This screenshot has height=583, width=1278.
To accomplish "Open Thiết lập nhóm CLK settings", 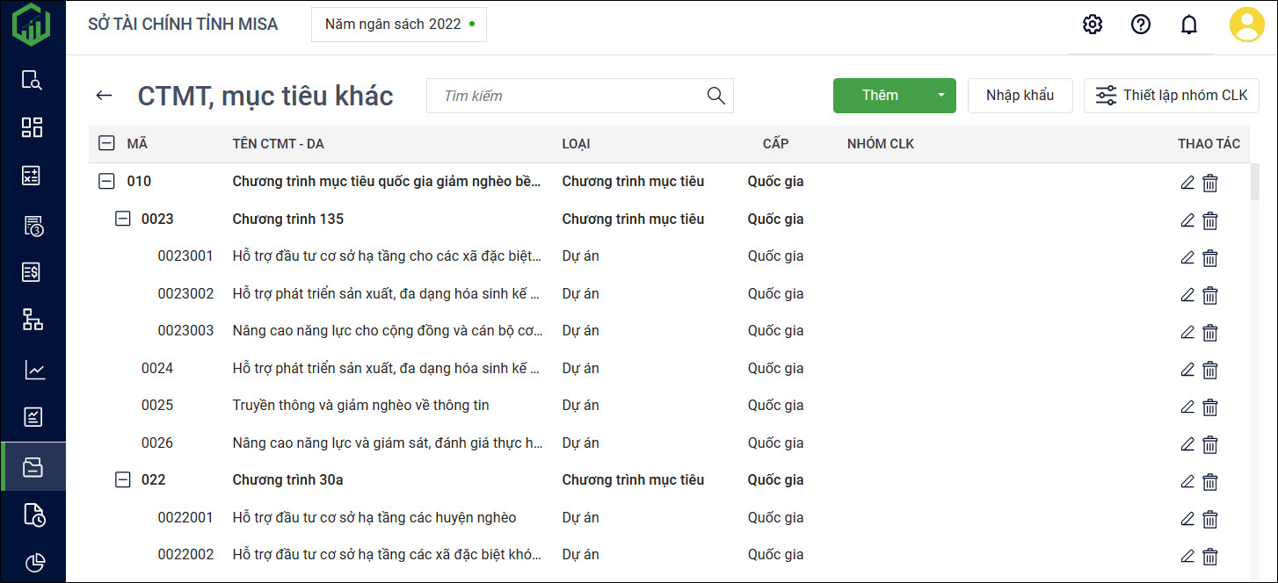I will click(1172, 96).
